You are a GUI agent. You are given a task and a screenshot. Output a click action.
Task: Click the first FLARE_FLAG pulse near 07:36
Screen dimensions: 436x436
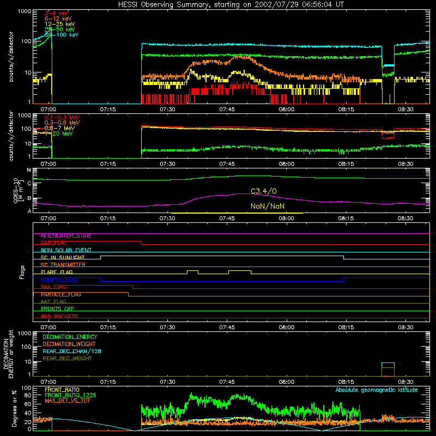pos(193,272)
